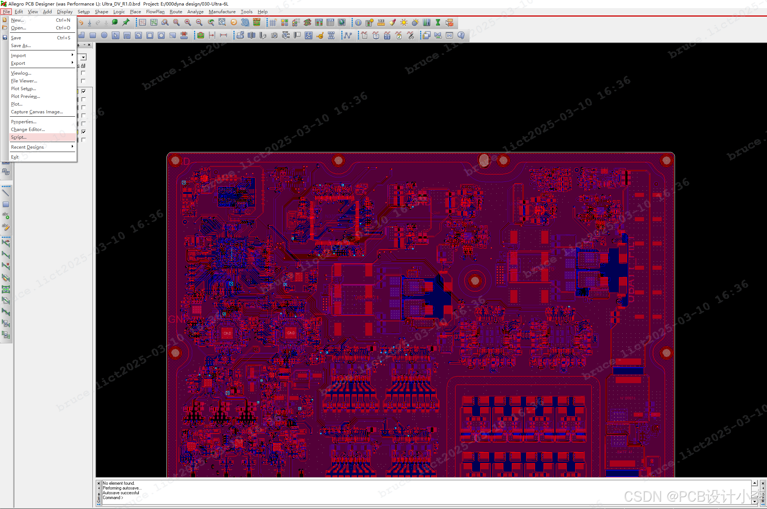Viewport: 767px width, 509px height.
Task: Open the ODB export toolbar icon
Action: 240,35
